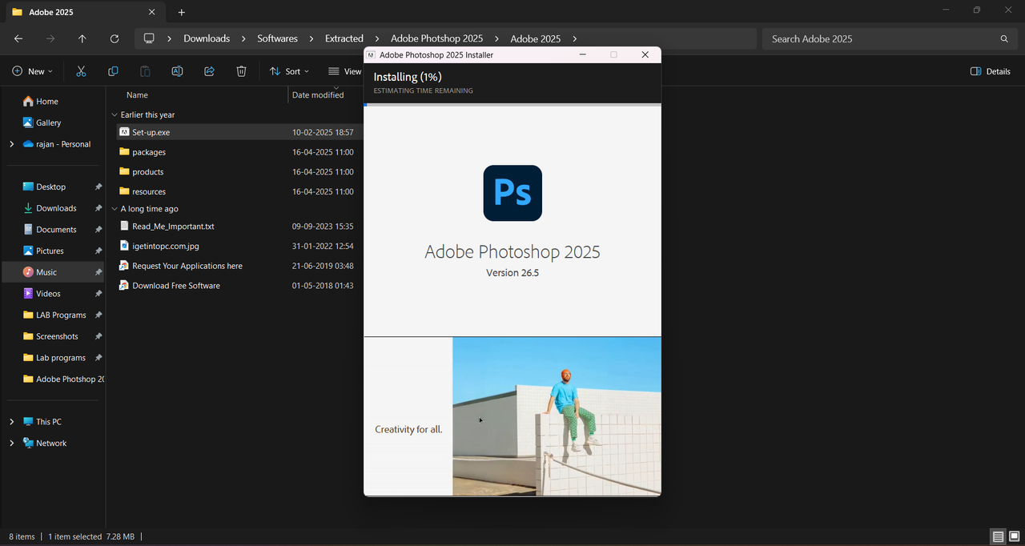Image resolution: width=1025 pixels, height=546 pixels.
Task: Close the Adobe 2025 Explorer tab
Action: click(152, 12)
